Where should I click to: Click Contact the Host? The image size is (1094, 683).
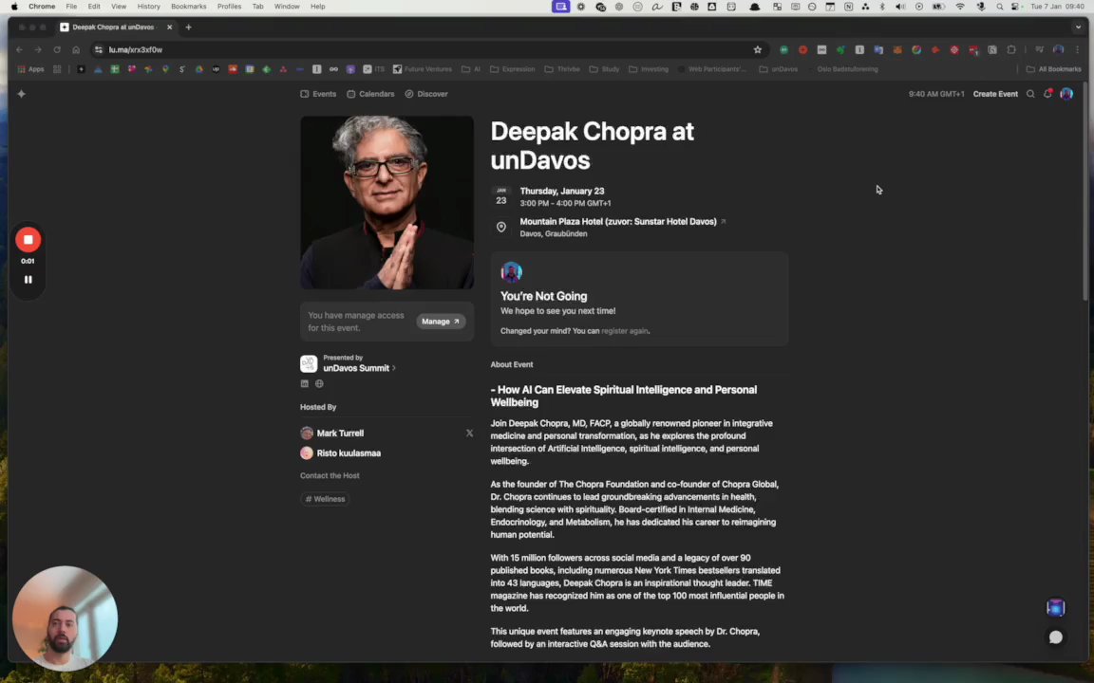[330, 476]
